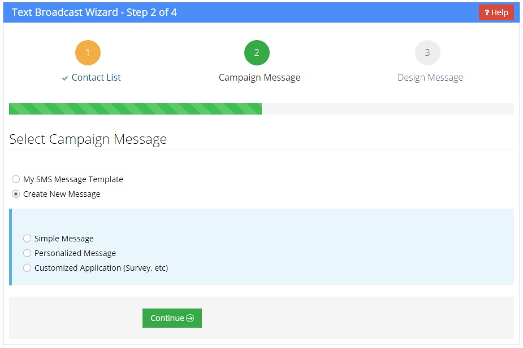Image resolution: width=523 pixels, height=348 pixels.
Task: Select the Create New Message option
Action: click(x=16, y=193)
